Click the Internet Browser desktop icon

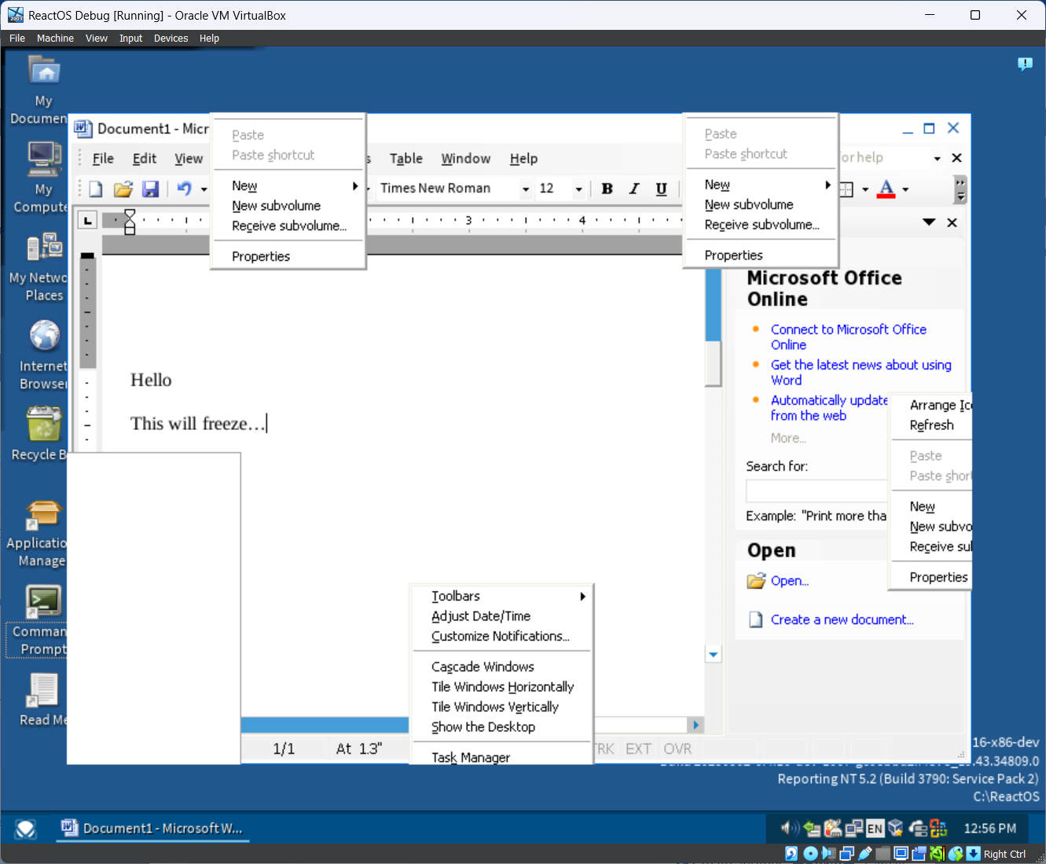point(44,355)
